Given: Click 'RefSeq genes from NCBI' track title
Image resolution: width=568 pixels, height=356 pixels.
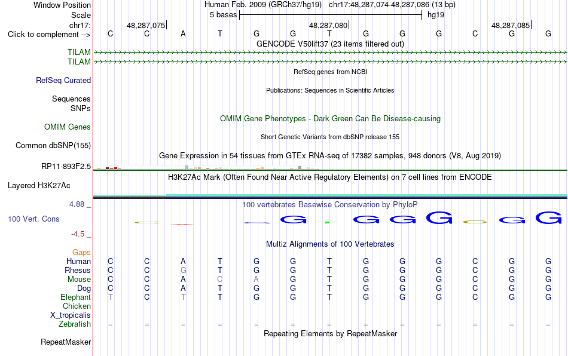Looking at the screenshot, I should (x=330, y=72).
